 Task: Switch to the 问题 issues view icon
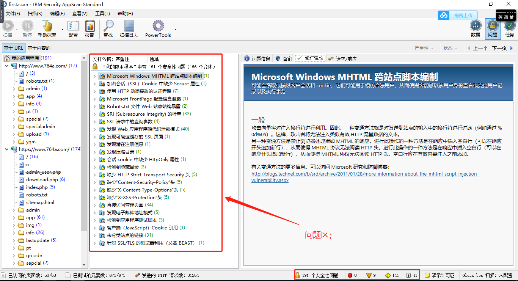493,26
